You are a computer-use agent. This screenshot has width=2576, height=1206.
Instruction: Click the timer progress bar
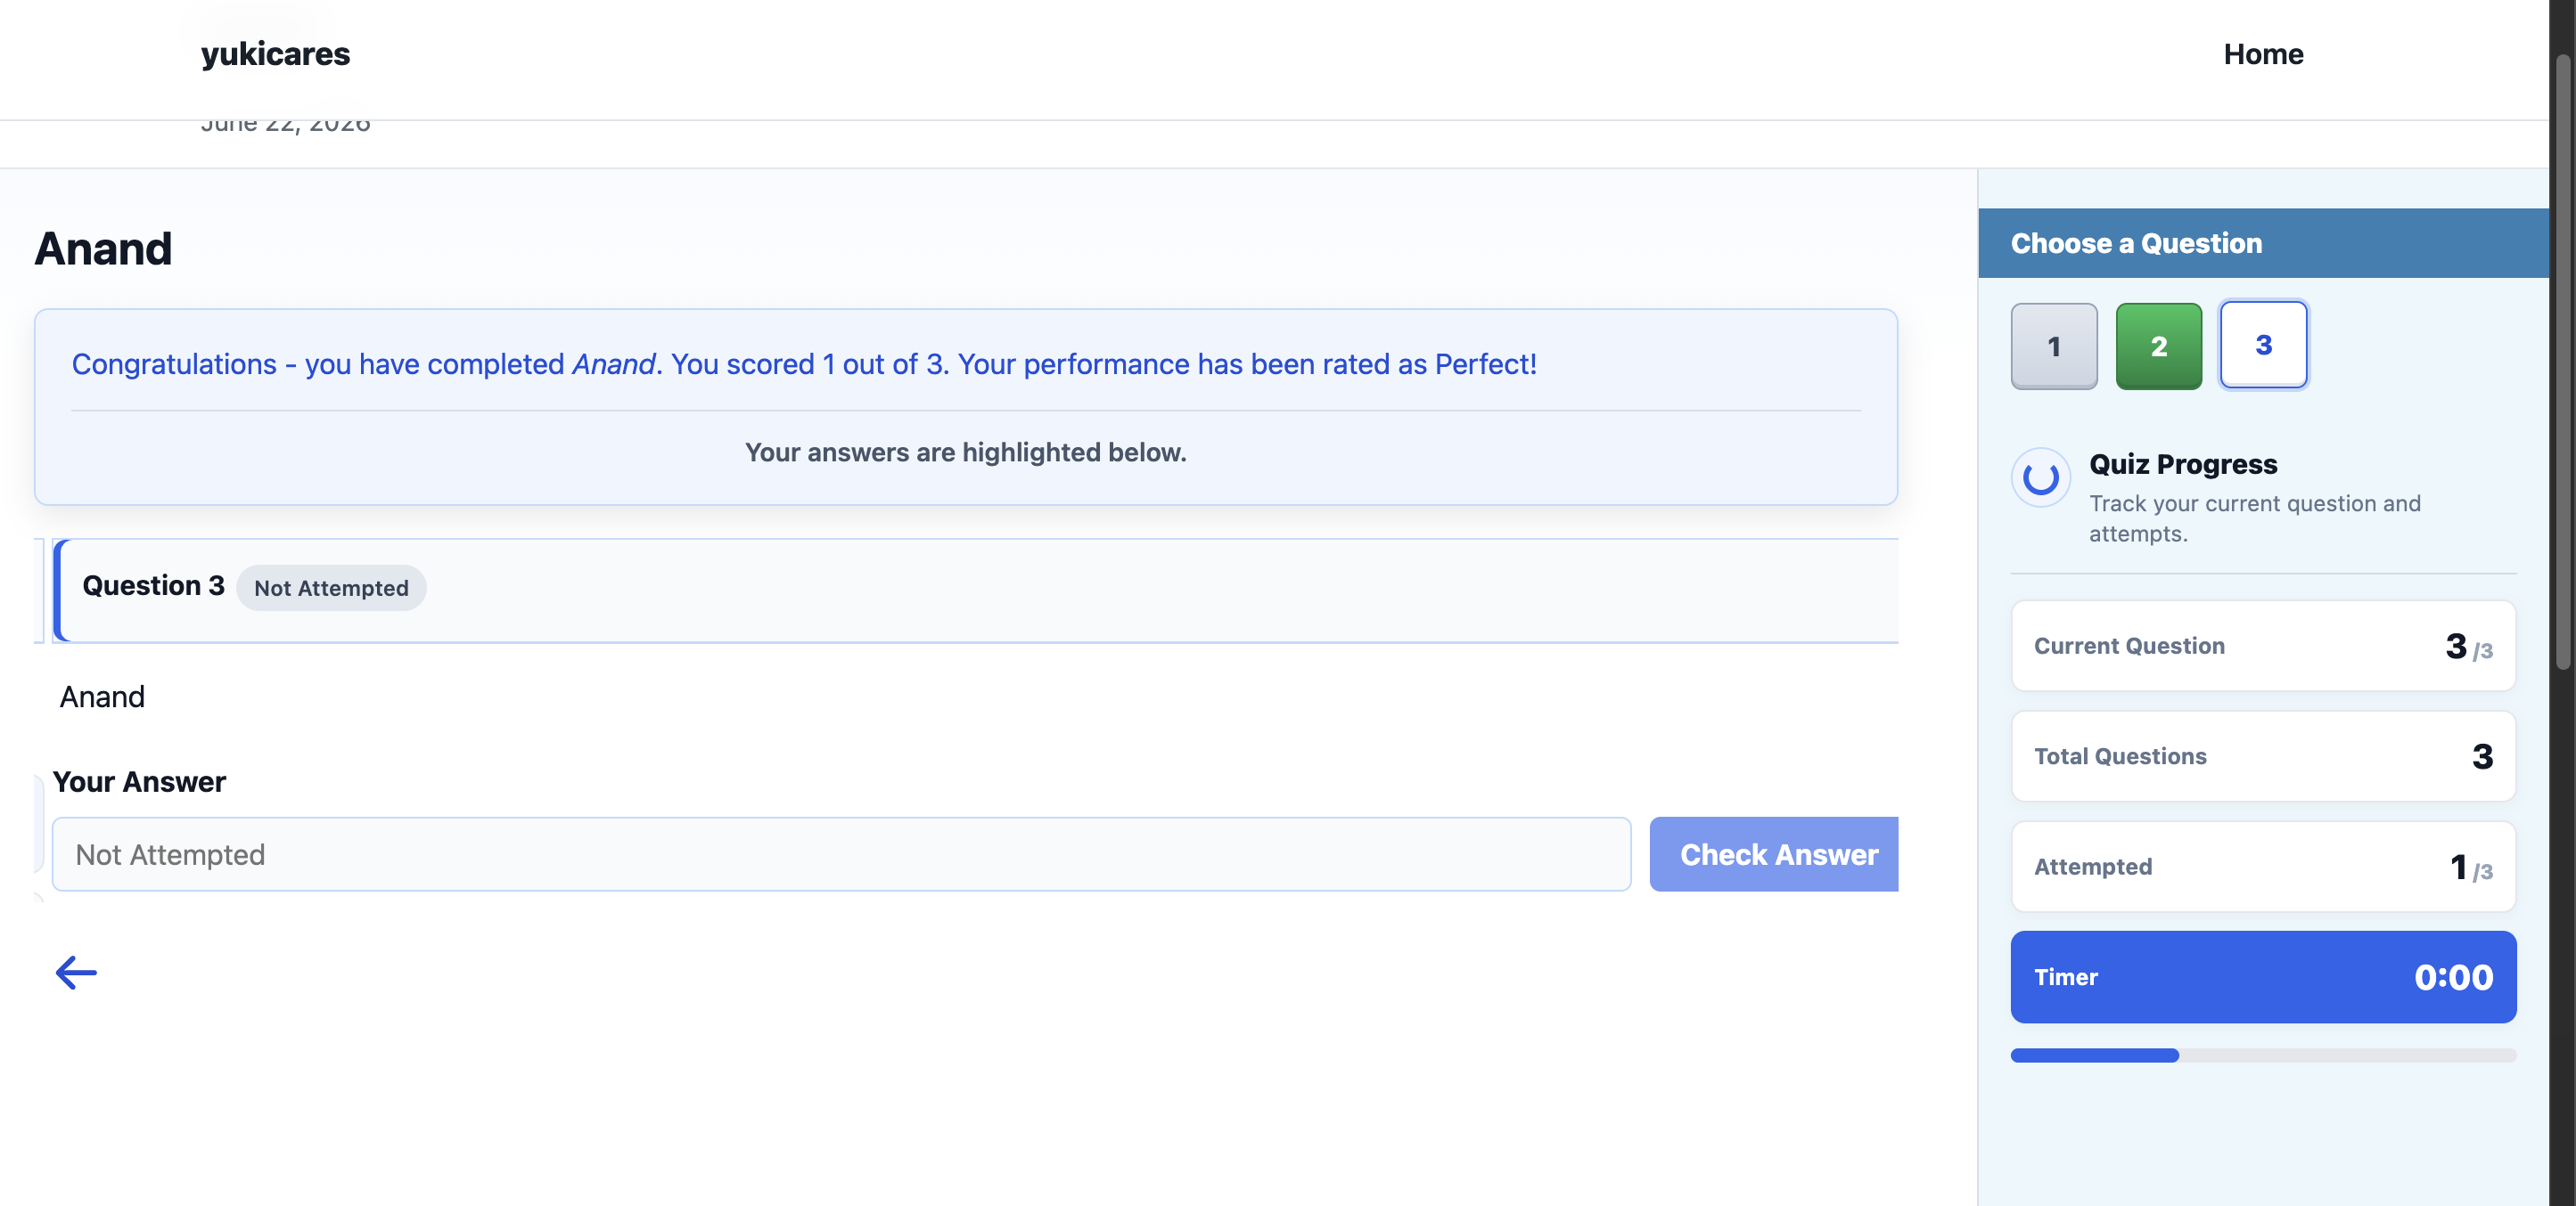point(2263,1055)
